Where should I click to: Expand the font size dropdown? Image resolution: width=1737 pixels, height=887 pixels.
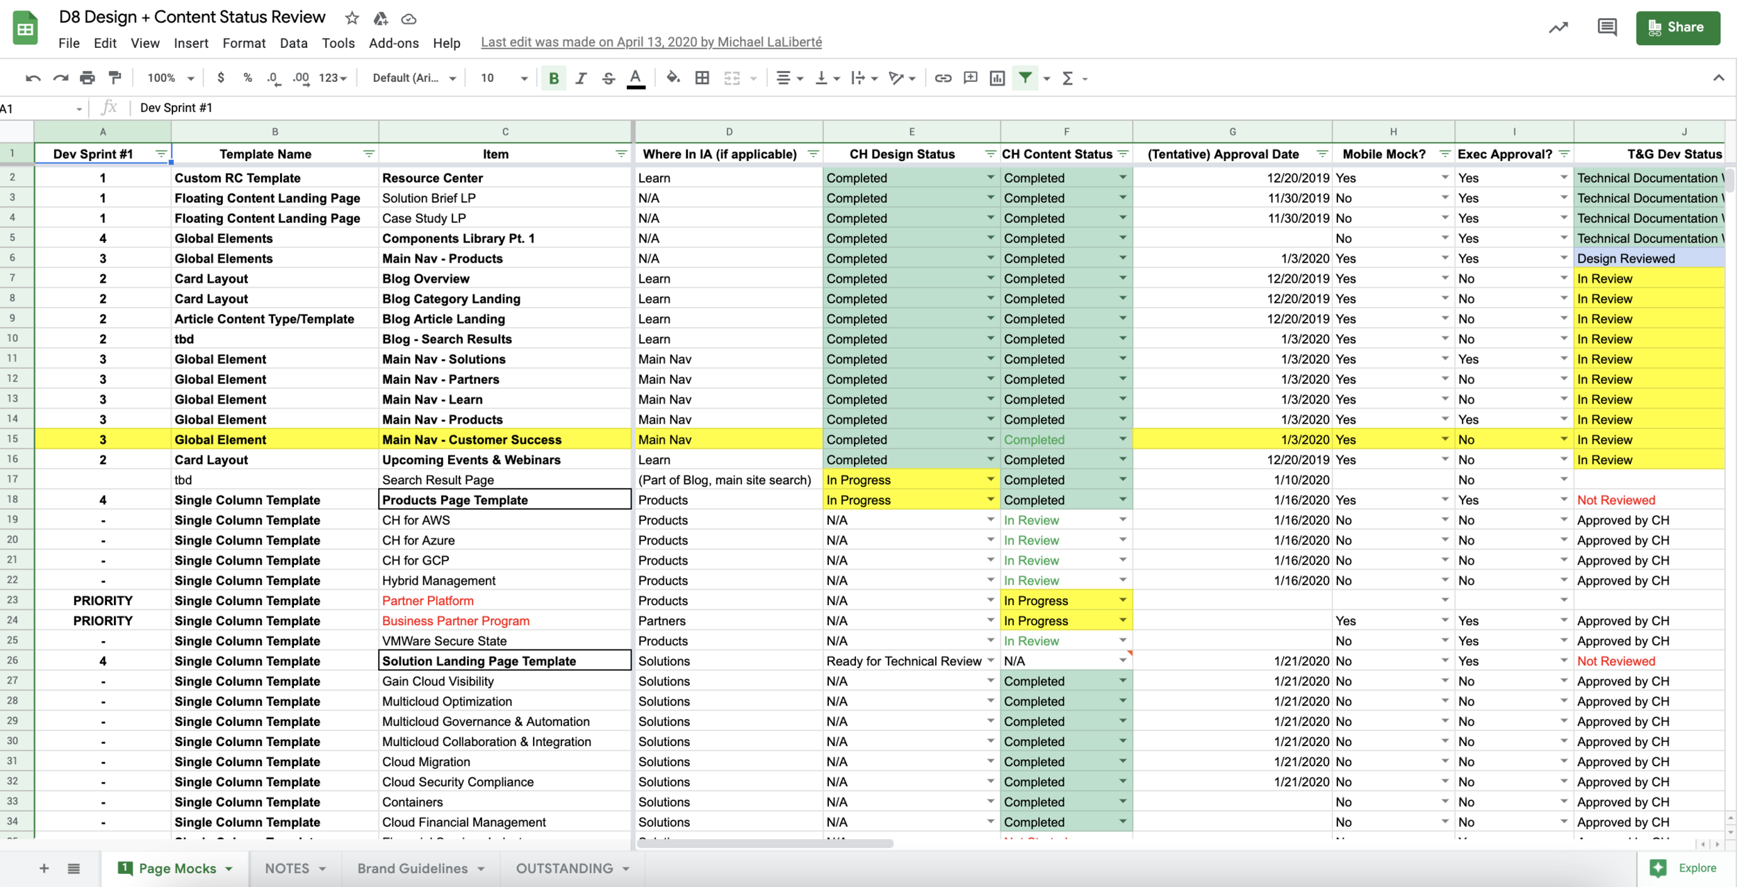[x=523, y=78]
